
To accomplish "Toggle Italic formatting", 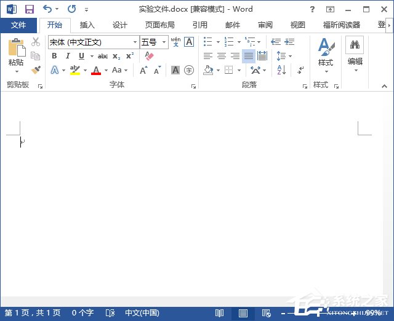I will click(x=68, y=56).
